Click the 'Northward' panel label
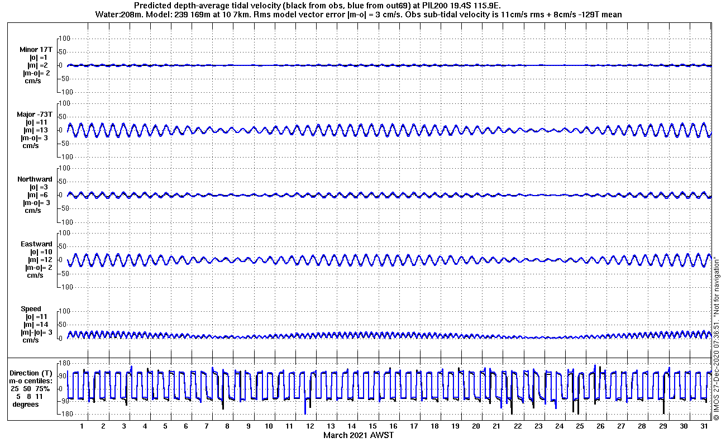The width and height of the screenshot is (726, 447). [35, 179]
